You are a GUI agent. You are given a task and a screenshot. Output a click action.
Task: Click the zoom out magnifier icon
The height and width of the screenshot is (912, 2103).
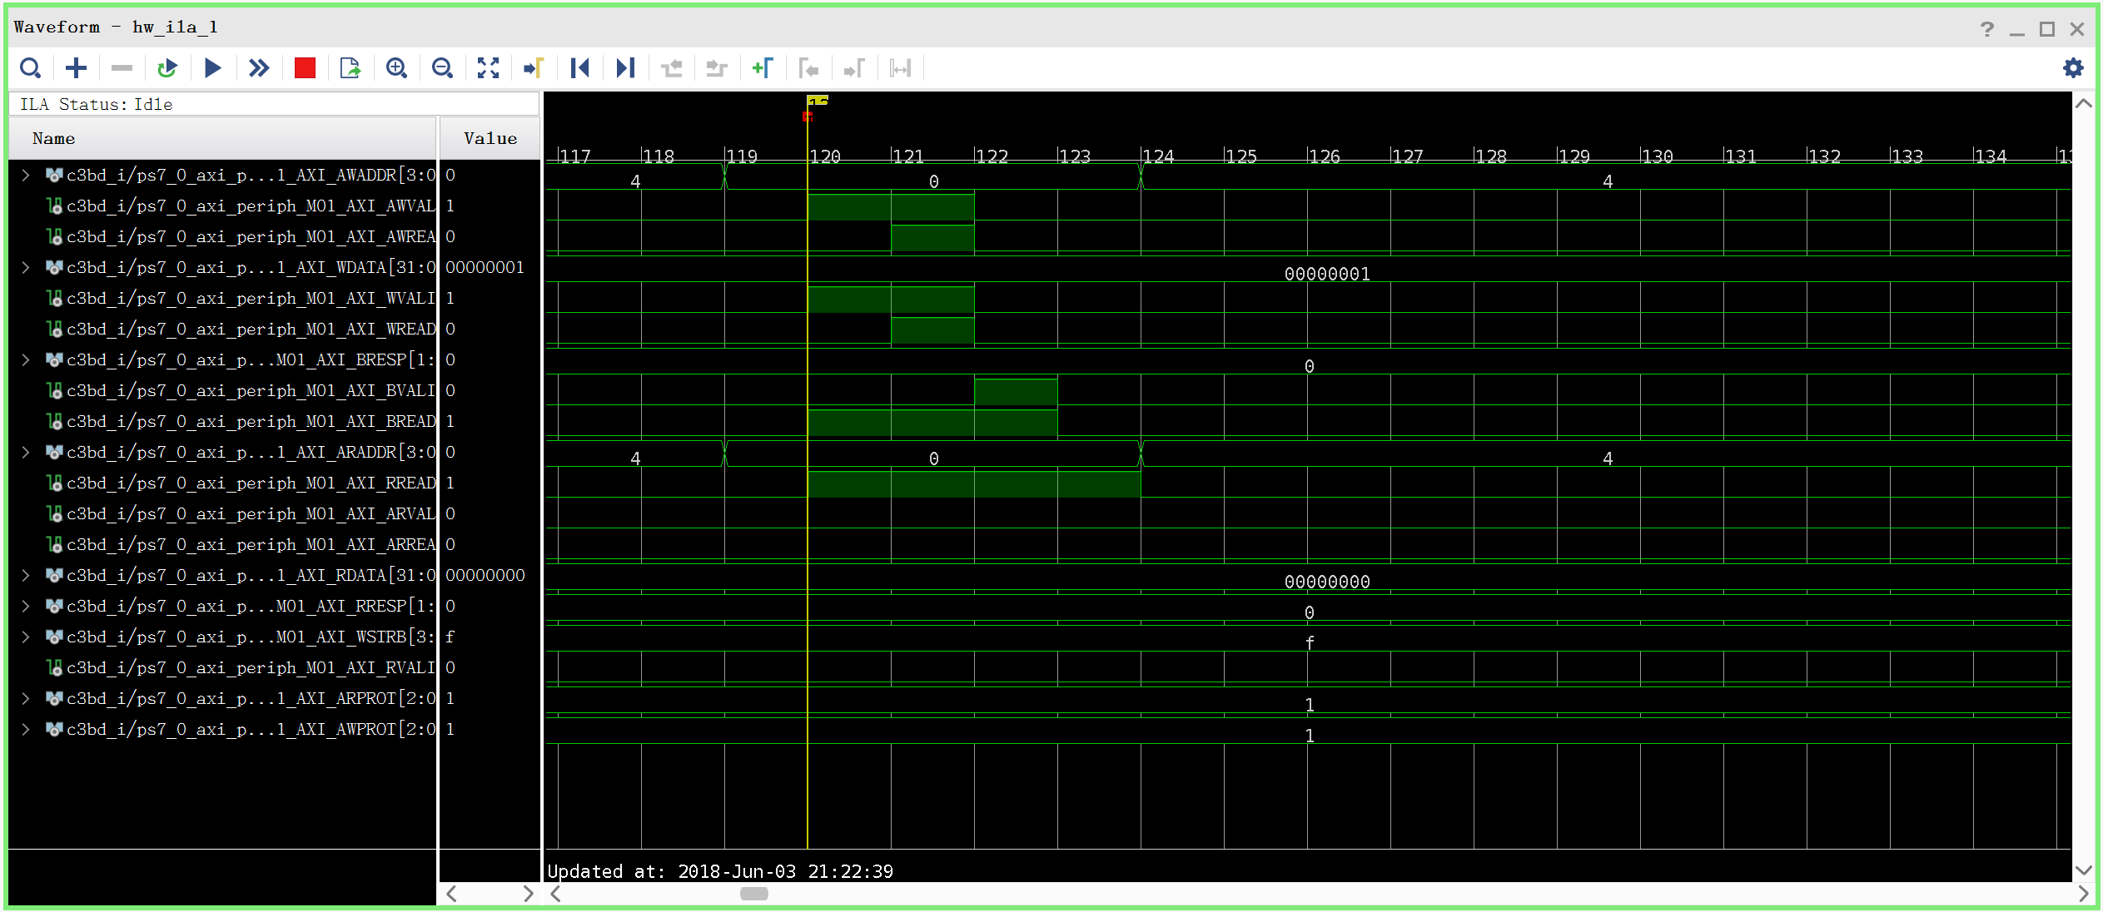tap(442, 68)
